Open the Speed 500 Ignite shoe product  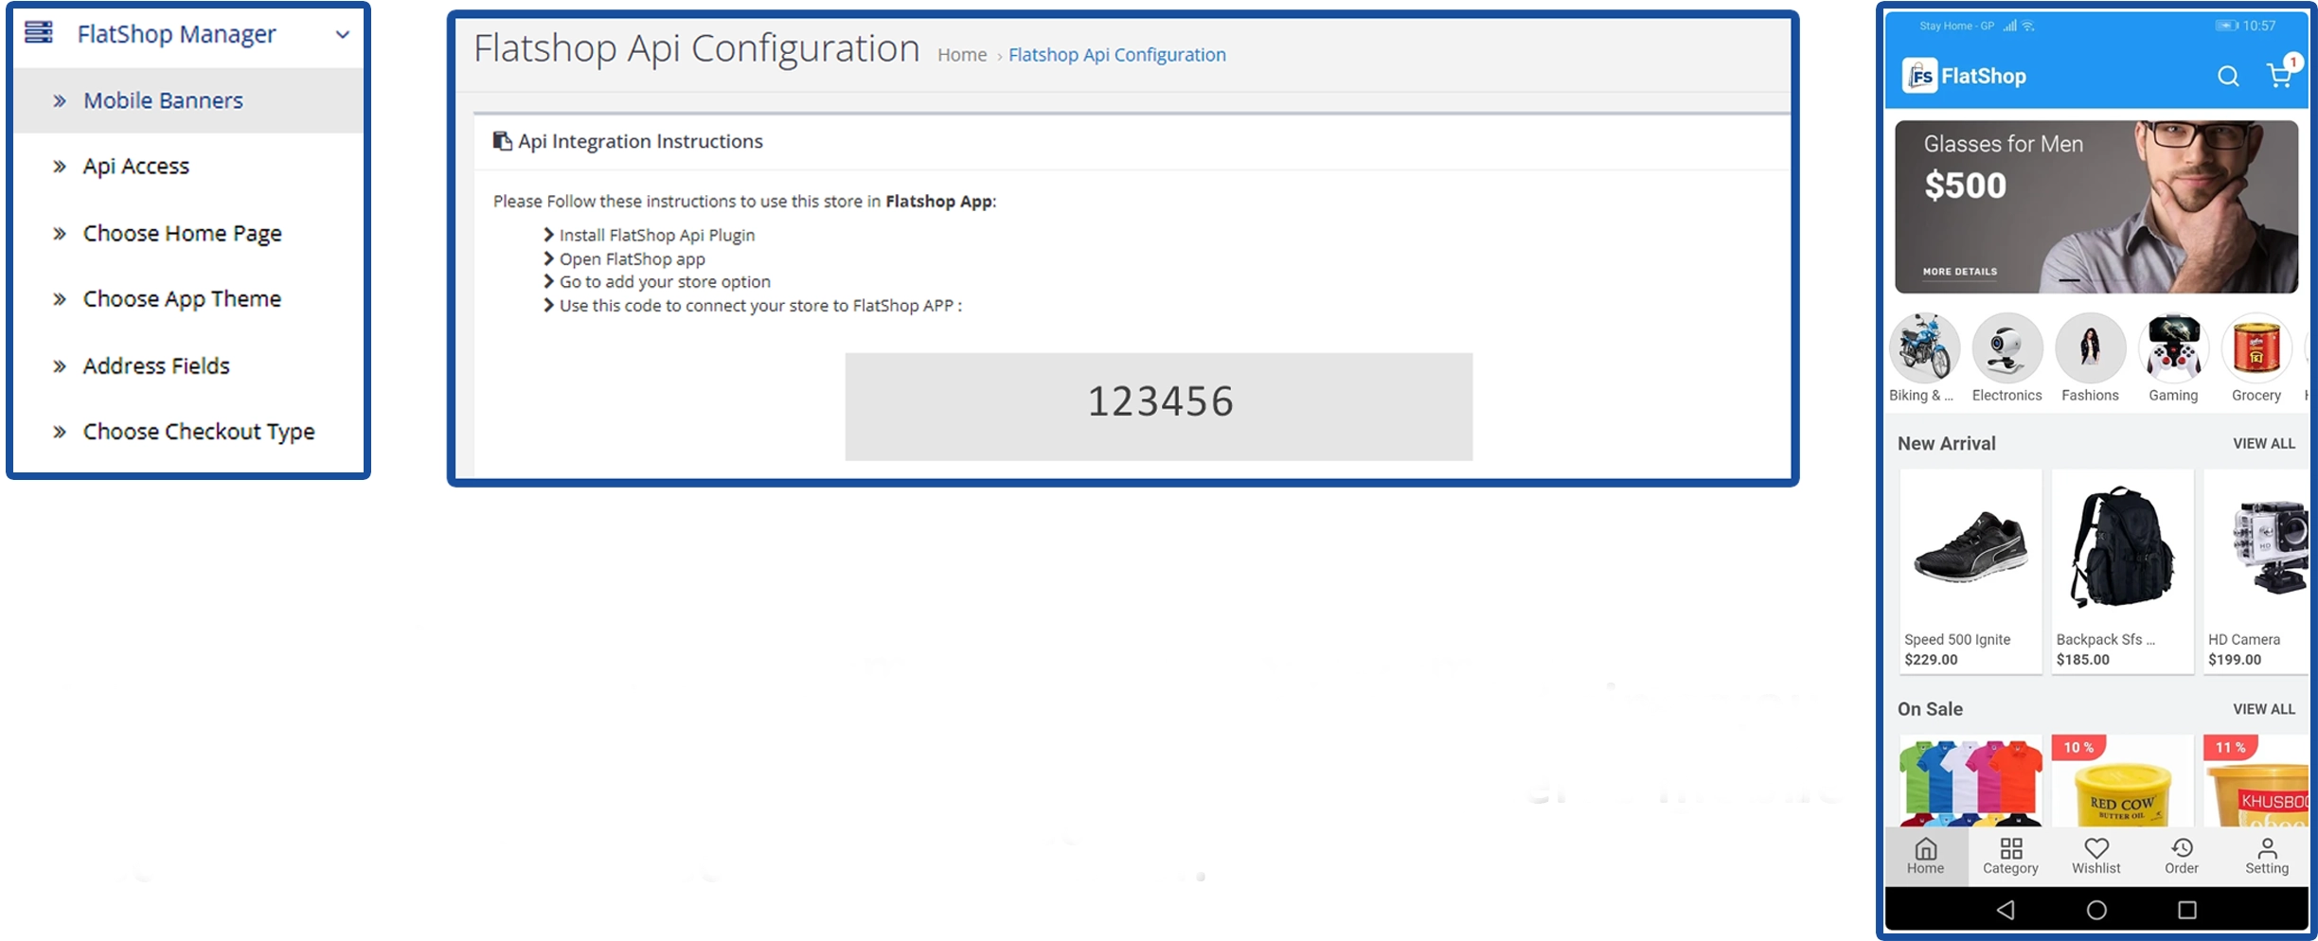(1970, 568)
